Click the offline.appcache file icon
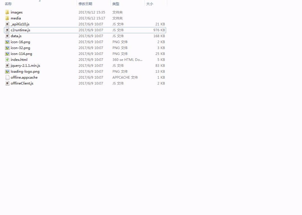 (7, 77)
